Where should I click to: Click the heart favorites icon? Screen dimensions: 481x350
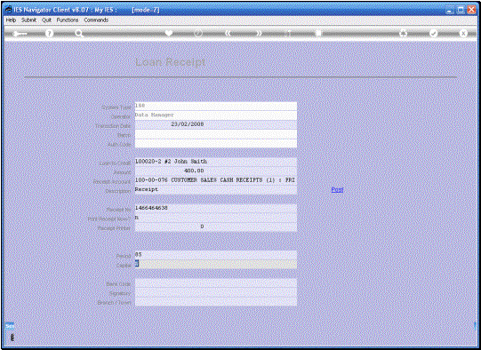[x=169, y=33]
